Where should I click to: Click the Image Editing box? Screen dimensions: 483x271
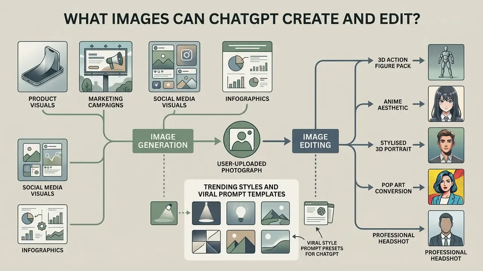(x=315, y=141)
